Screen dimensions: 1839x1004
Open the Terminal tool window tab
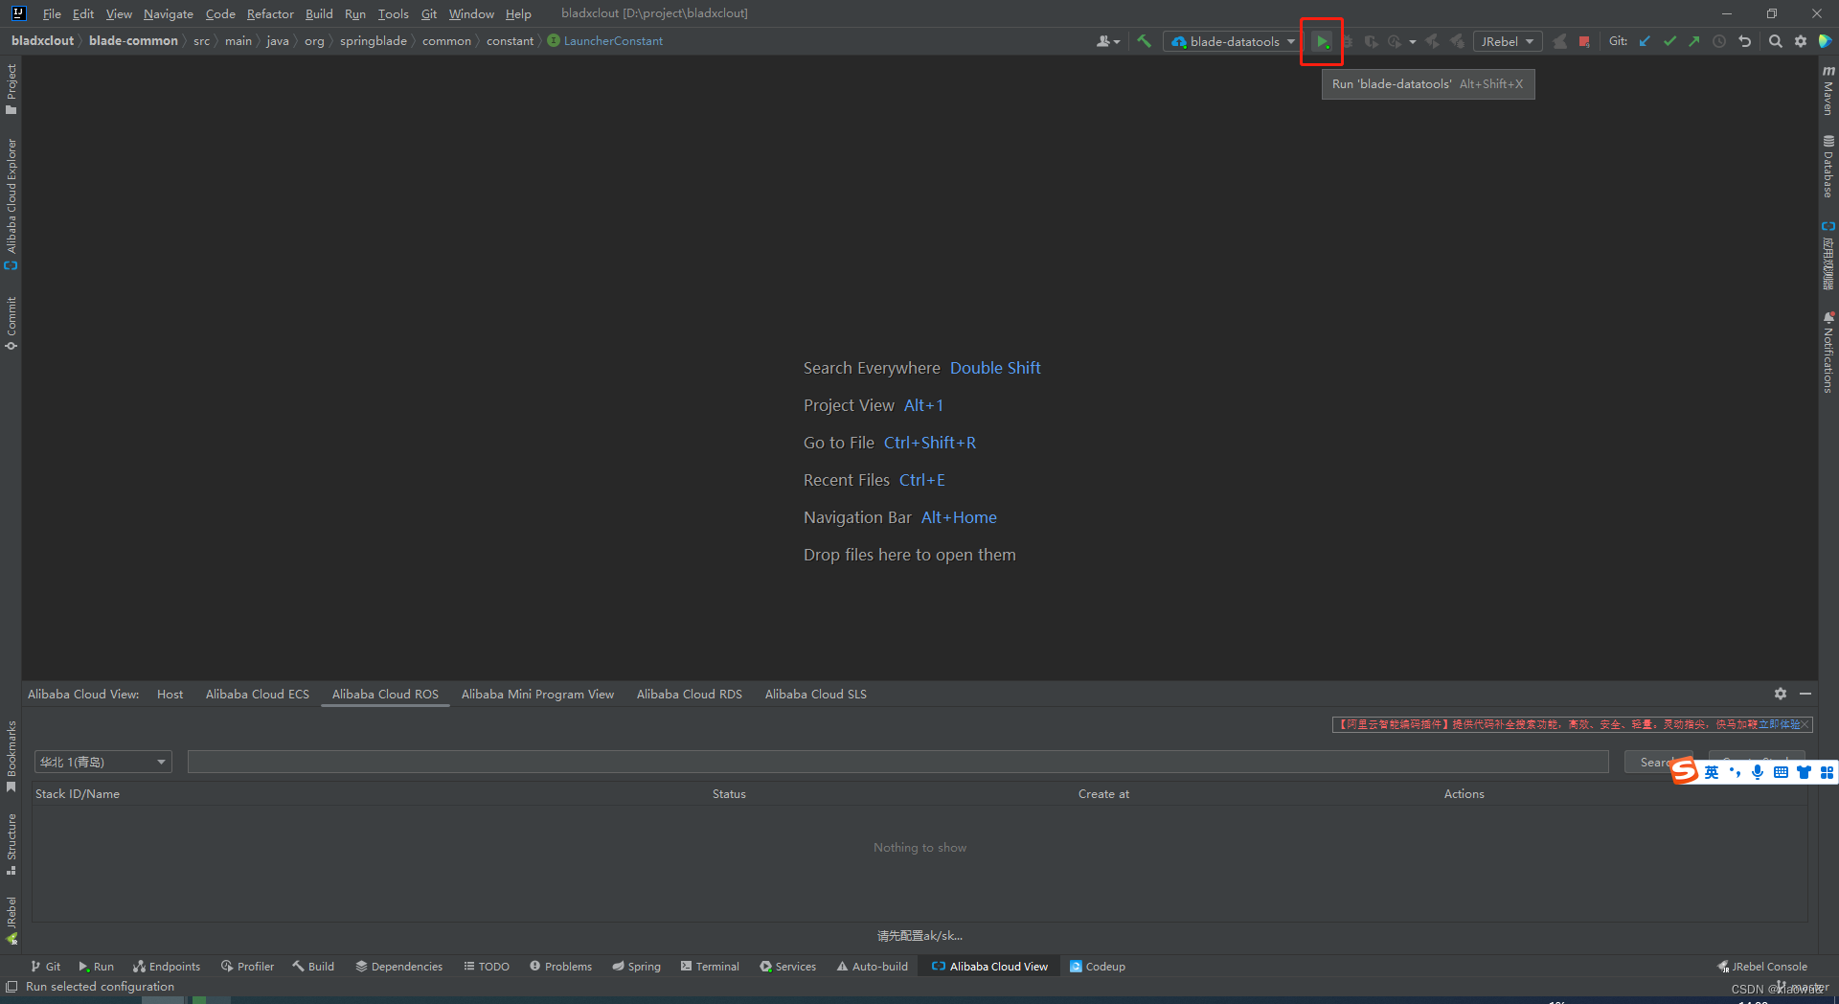pos(710,966)
